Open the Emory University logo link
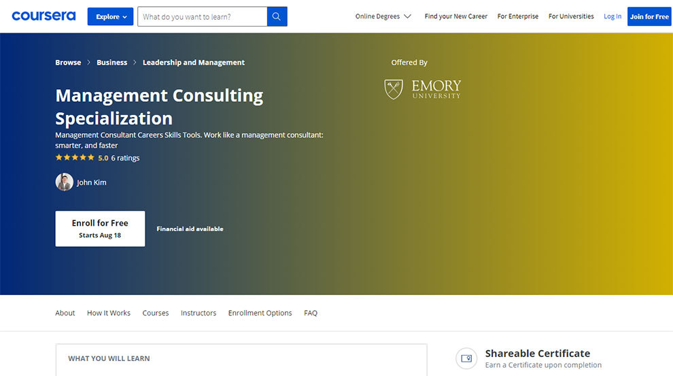Screen dimensions: 673x376 coord(422,89)
